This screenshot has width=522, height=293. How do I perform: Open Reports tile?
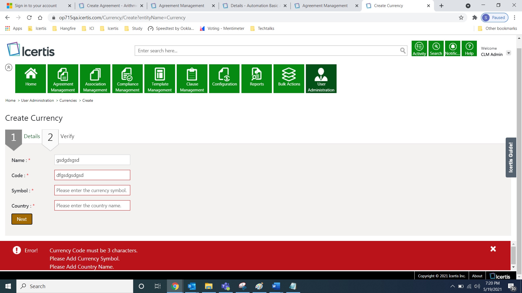pos(257,79)
